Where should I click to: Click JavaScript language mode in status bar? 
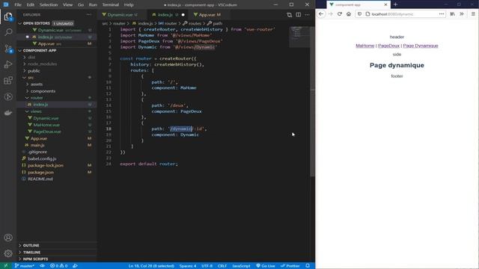241,266
